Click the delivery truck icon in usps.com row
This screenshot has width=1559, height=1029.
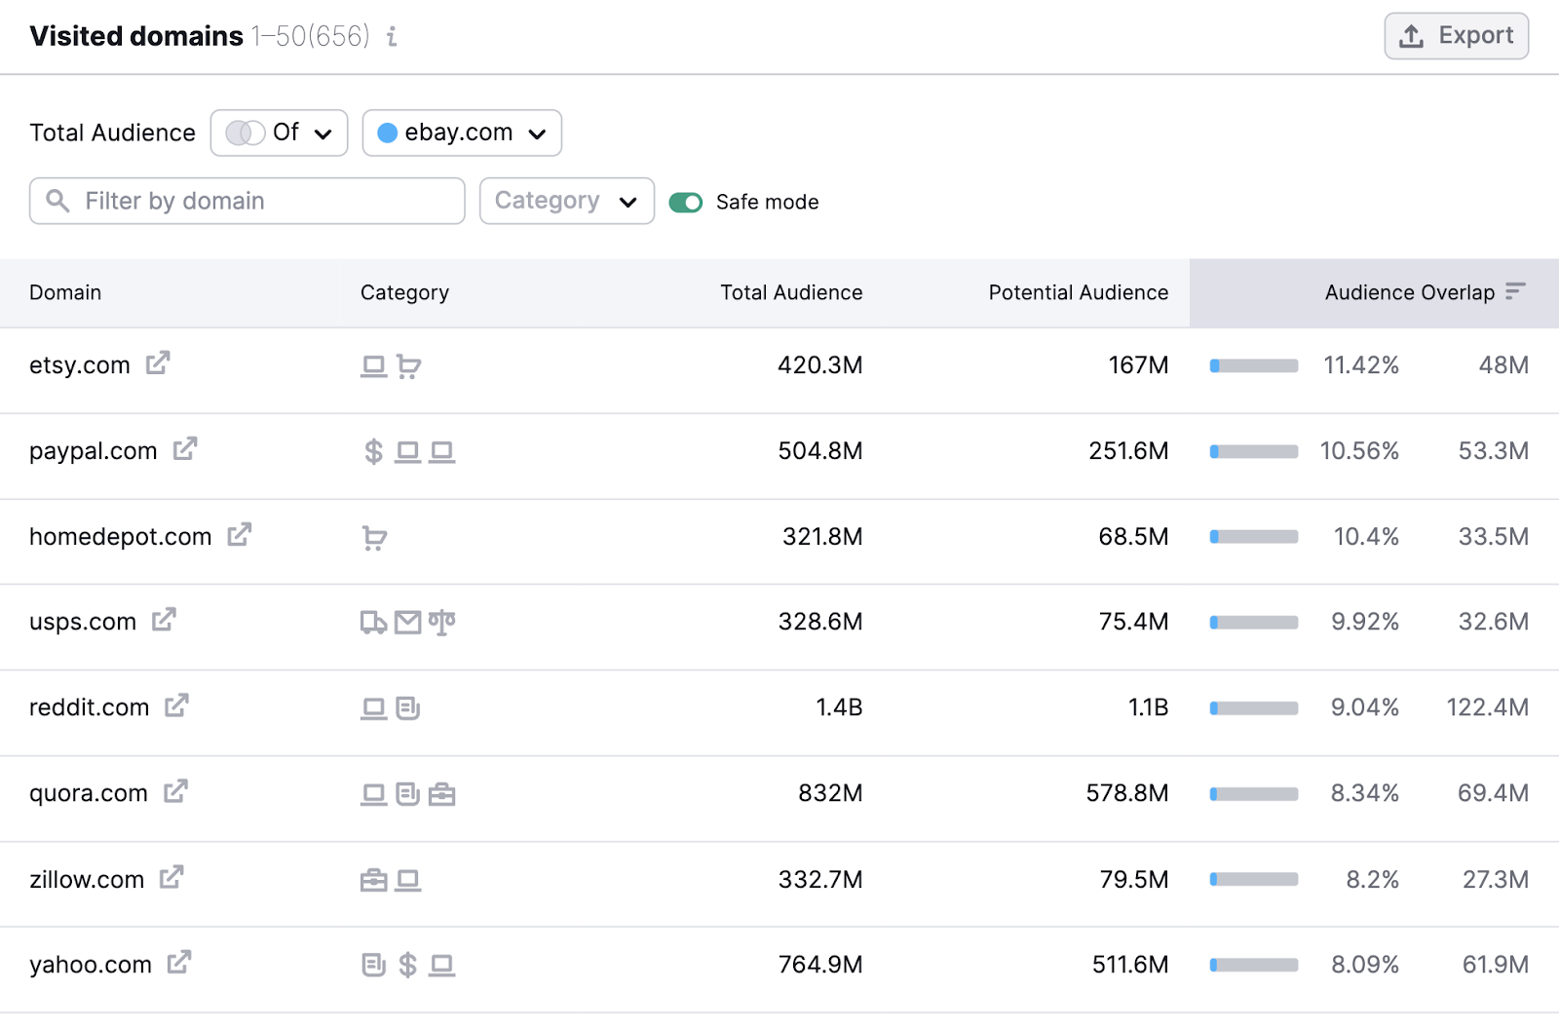(x=374, y=622)
